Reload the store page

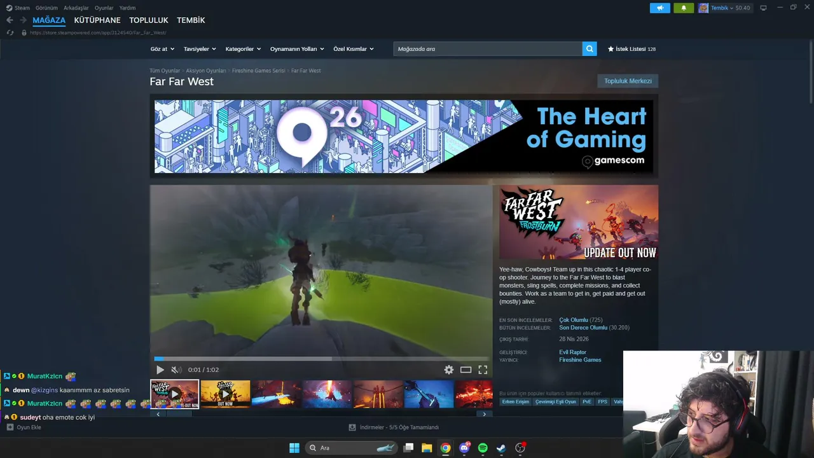(x=10, y=32)
